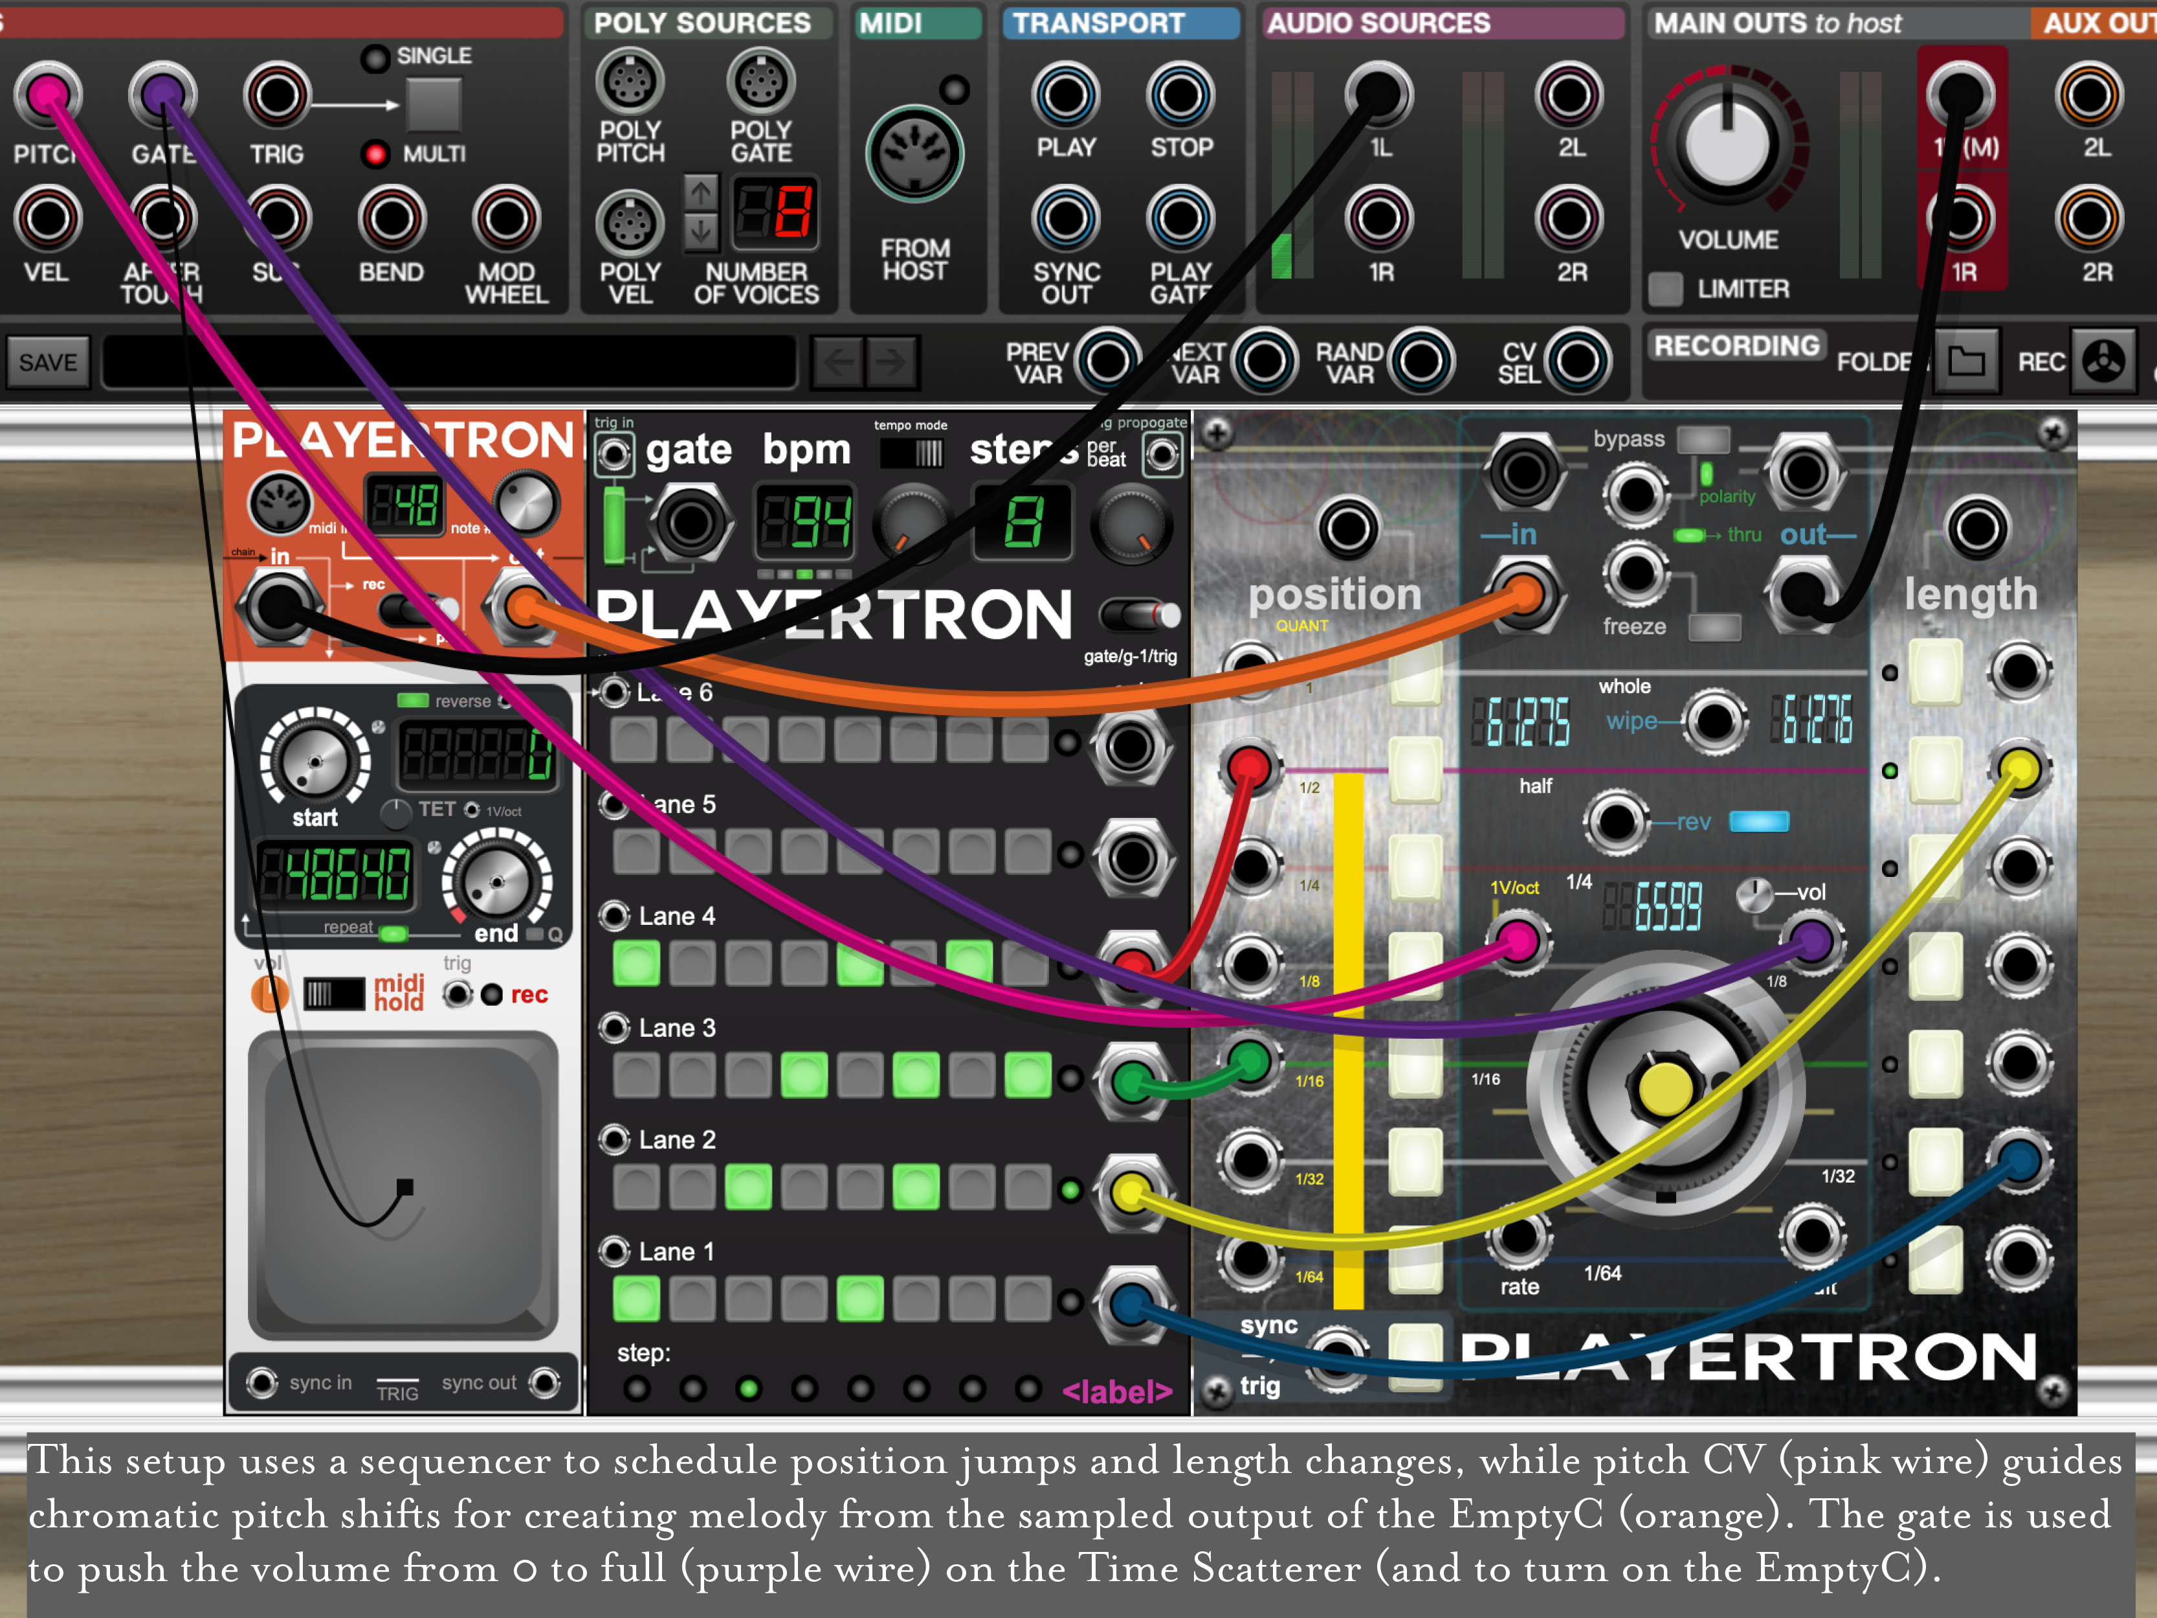This screenshot has width=2157, height=1618.
Task: Adjust the main VOLUME knob
Action: [1727, 144]
